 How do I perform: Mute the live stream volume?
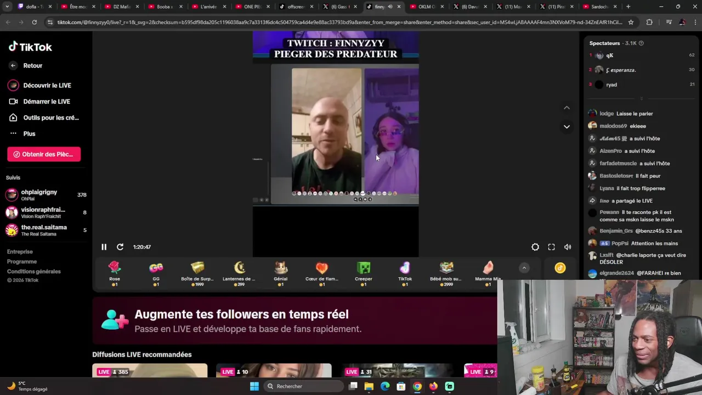[x=568, y=247]
